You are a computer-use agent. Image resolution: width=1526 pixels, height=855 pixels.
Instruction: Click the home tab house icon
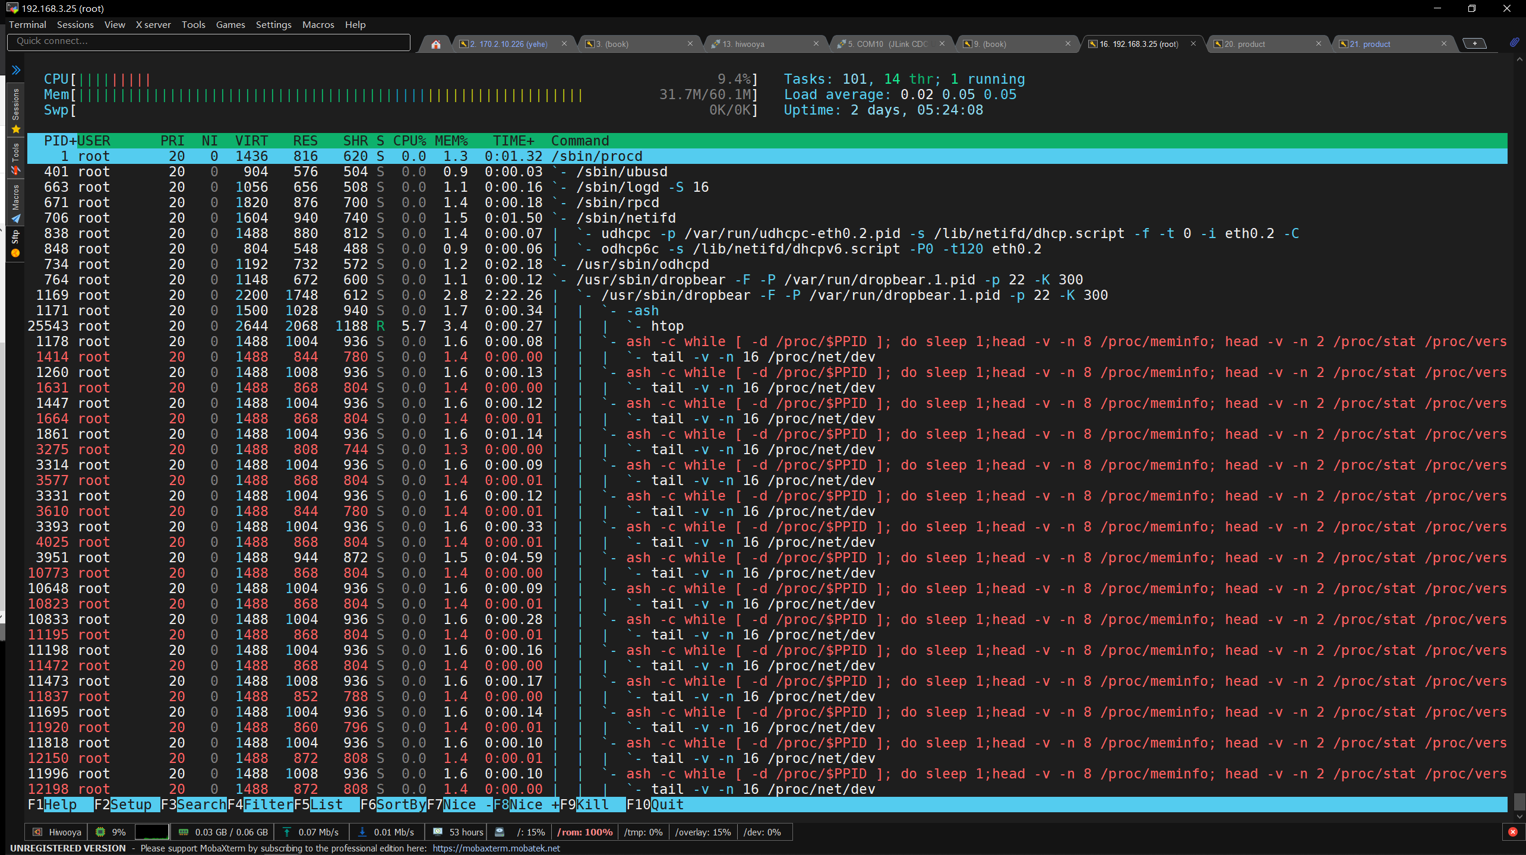pyautogui.click(x=435, y=43)
